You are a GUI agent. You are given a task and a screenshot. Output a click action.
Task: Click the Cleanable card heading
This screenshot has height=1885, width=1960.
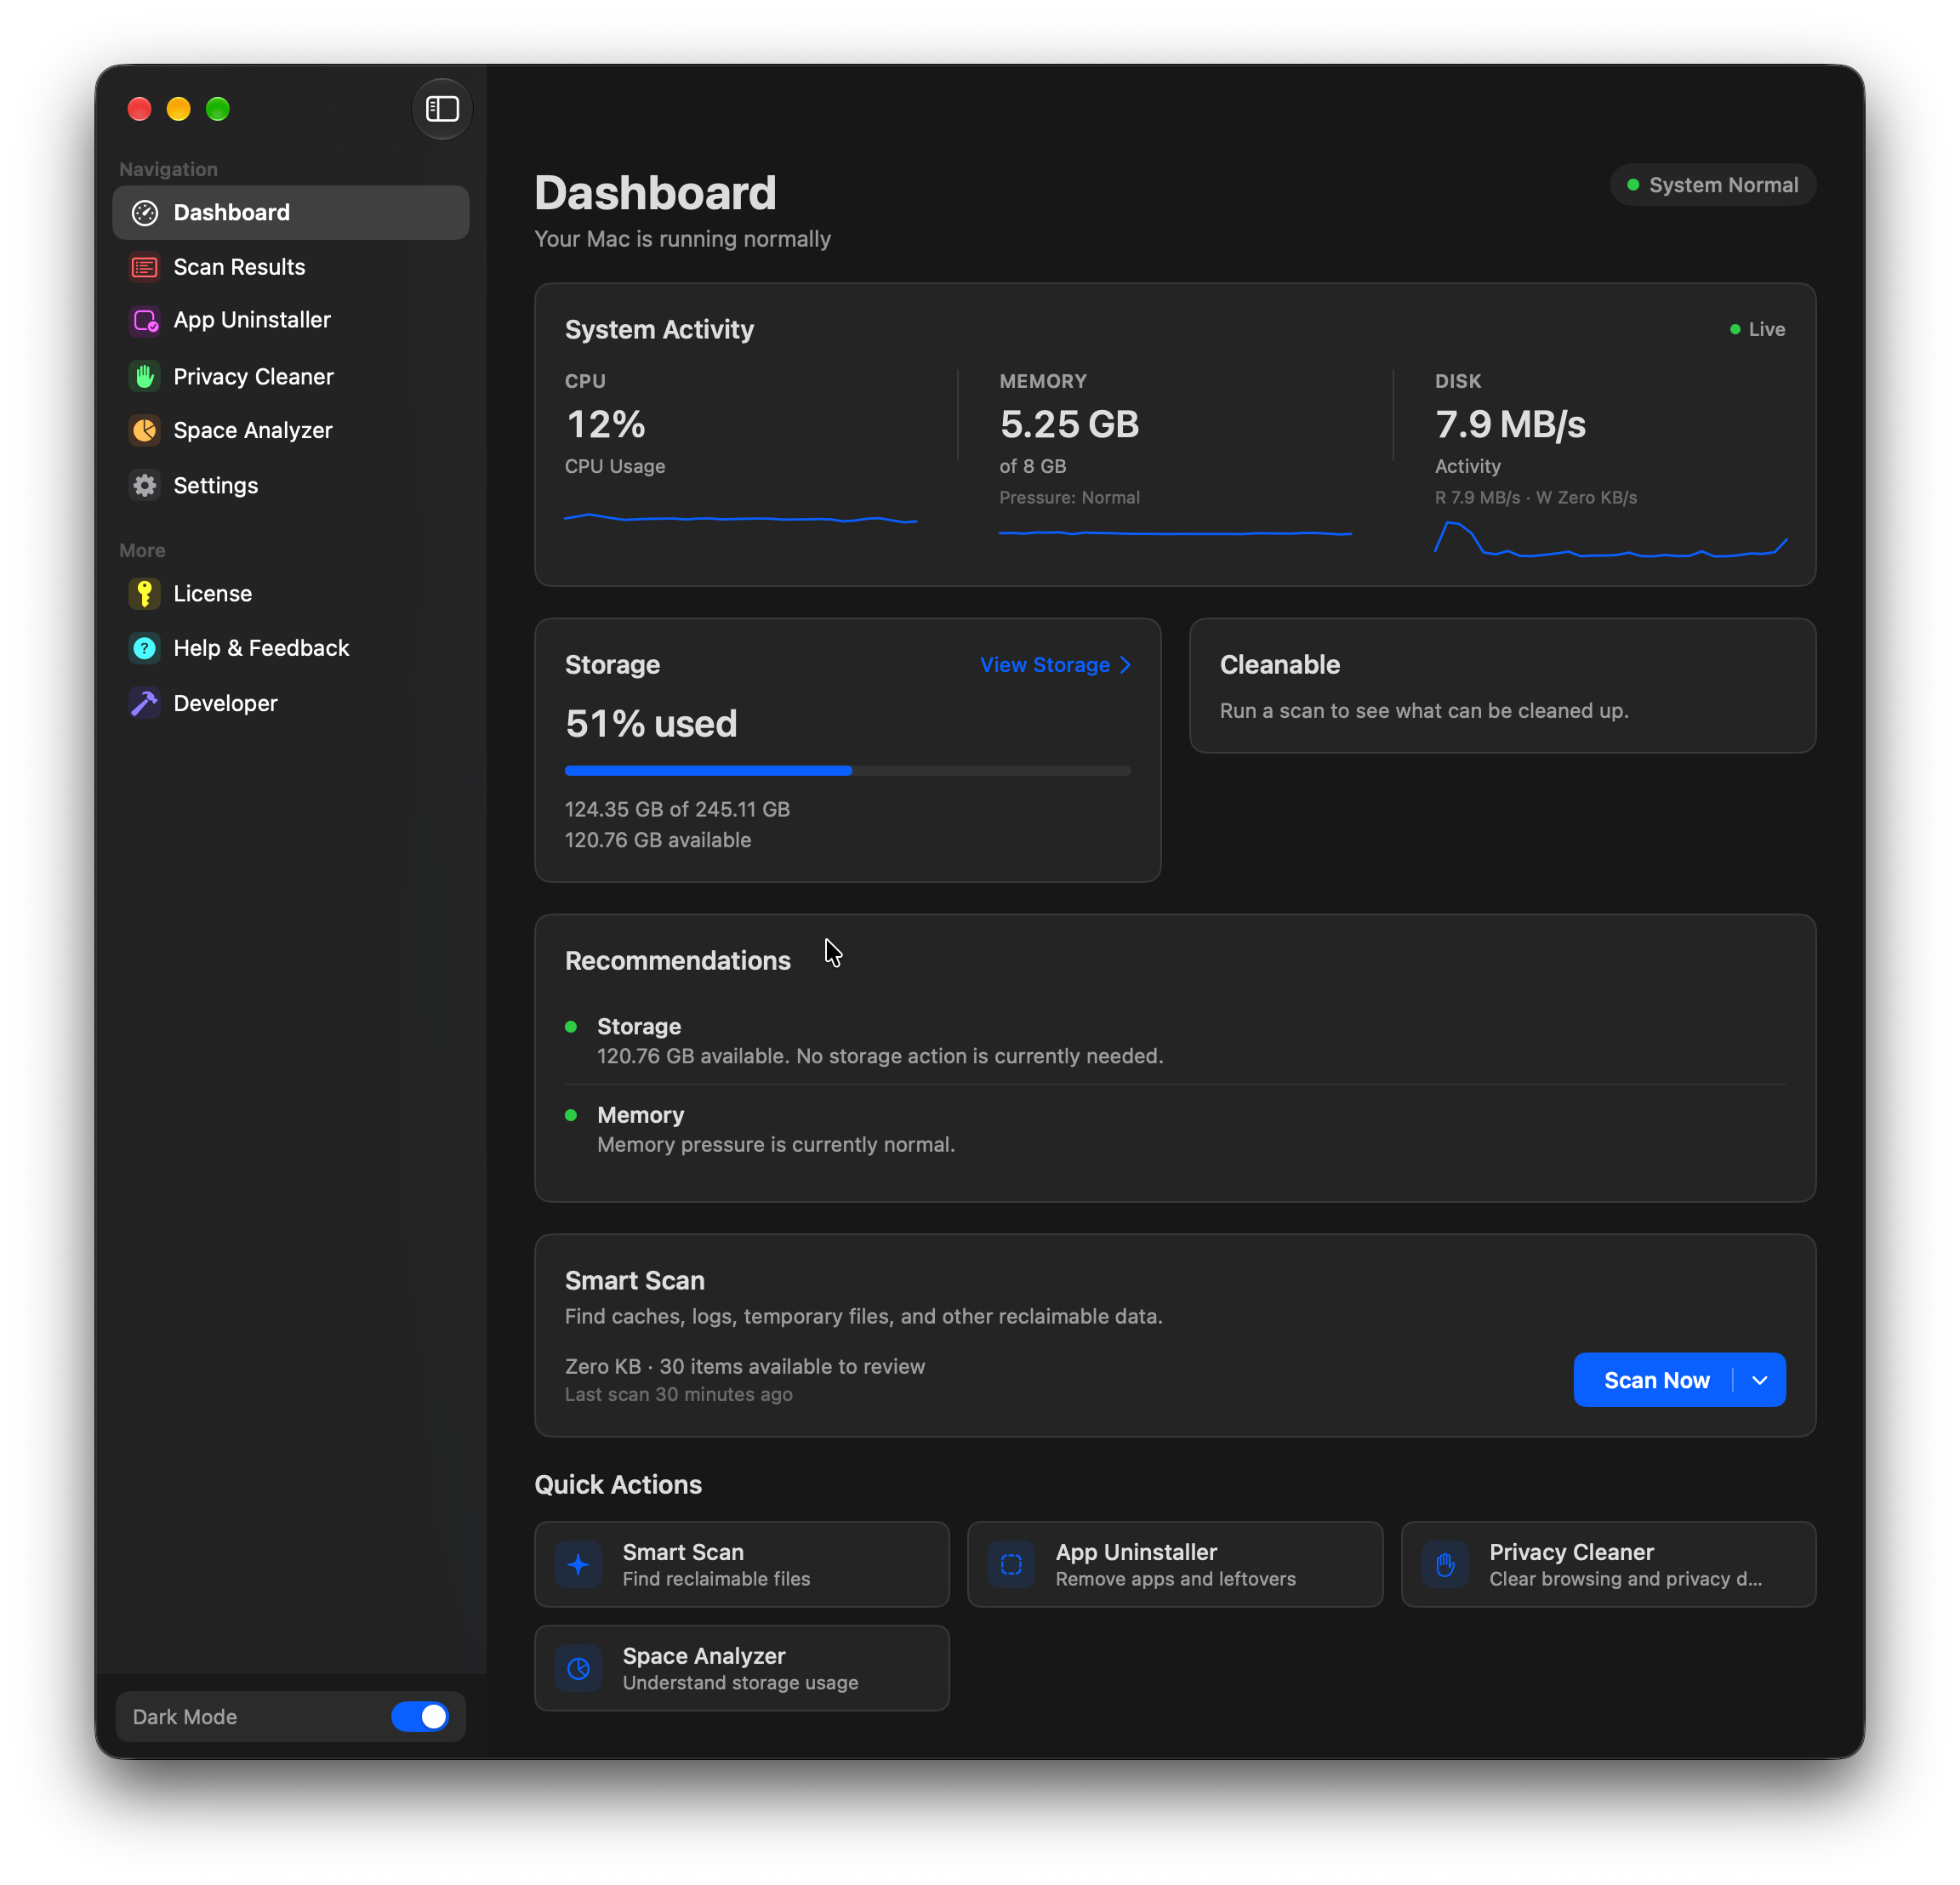click(x=1280, y=665)
